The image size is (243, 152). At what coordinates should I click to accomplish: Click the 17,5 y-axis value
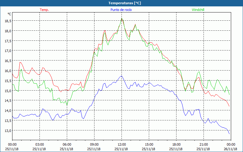pos(8,41)
